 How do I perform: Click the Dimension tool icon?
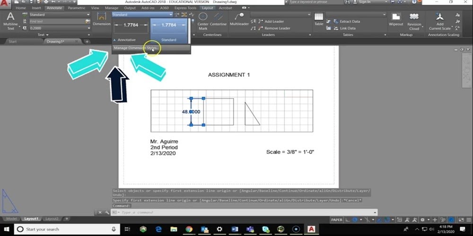pos(101,20)
